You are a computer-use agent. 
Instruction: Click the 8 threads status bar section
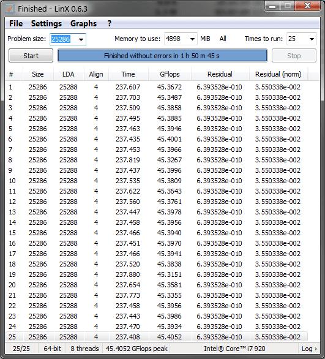(x=84, y=349)
